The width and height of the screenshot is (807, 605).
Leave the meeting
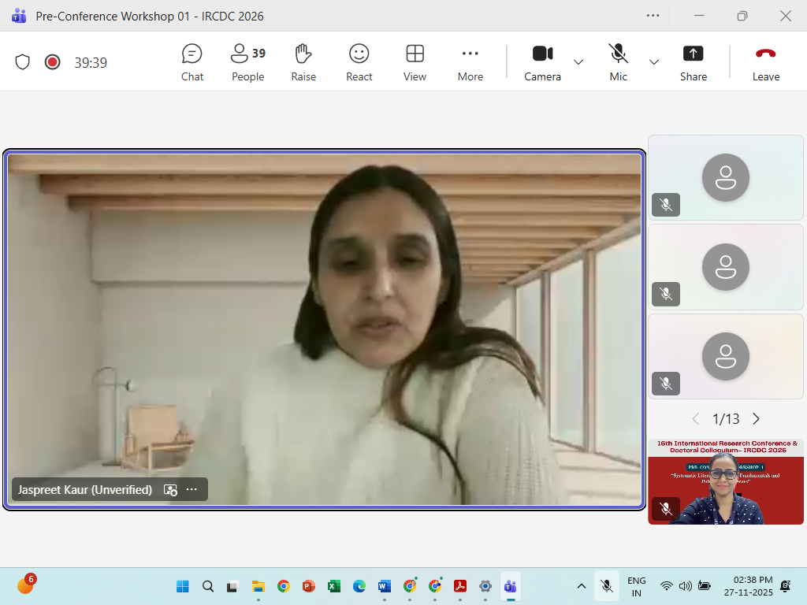(765, 62)
